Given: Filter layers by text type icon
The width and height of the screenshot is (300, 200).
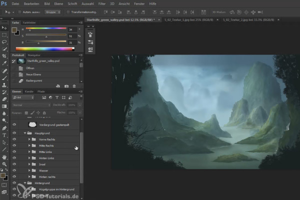Looking at the screenshot, I should click(x=57, y=97).
